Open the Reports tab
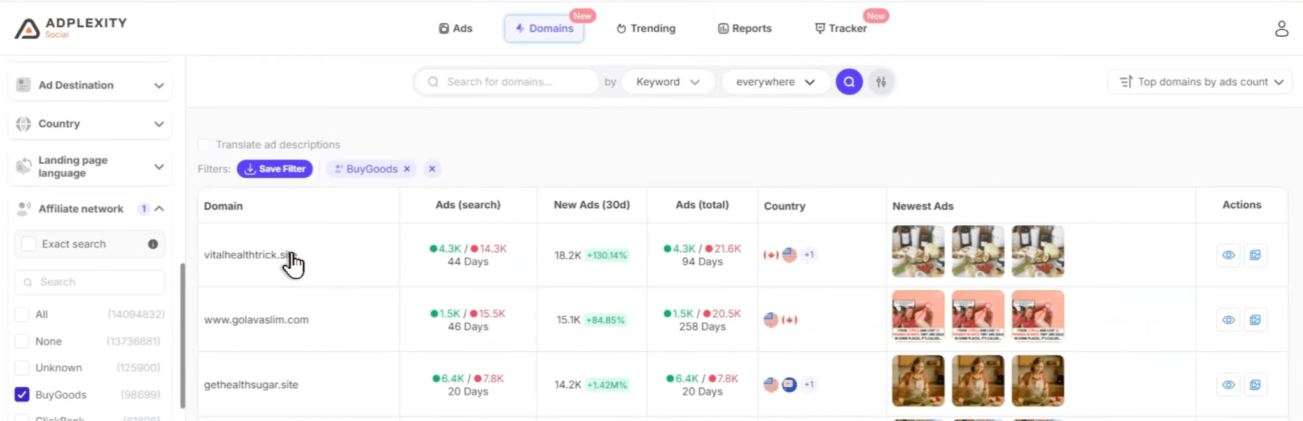Viewport: 1303px width, 421px height. pos(744,29)
